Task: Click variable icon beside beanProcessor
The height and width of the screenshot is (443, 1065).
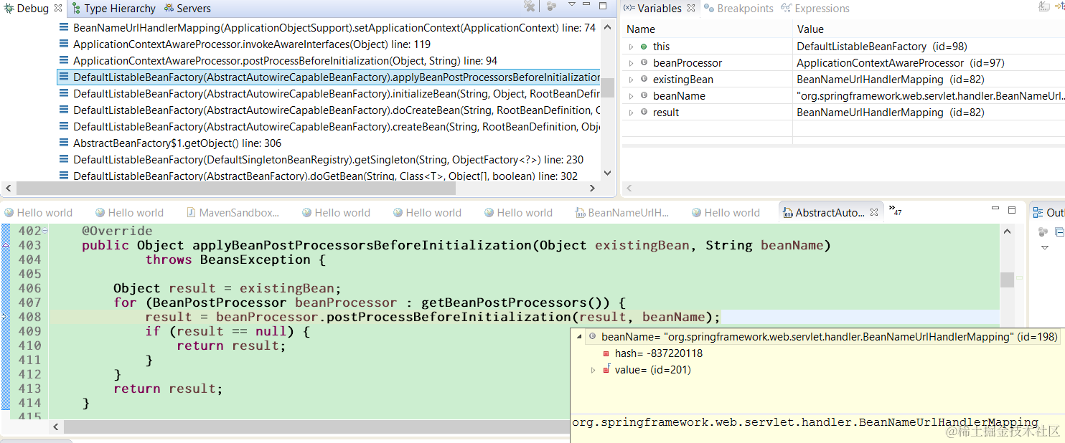Action: [644, 63]
